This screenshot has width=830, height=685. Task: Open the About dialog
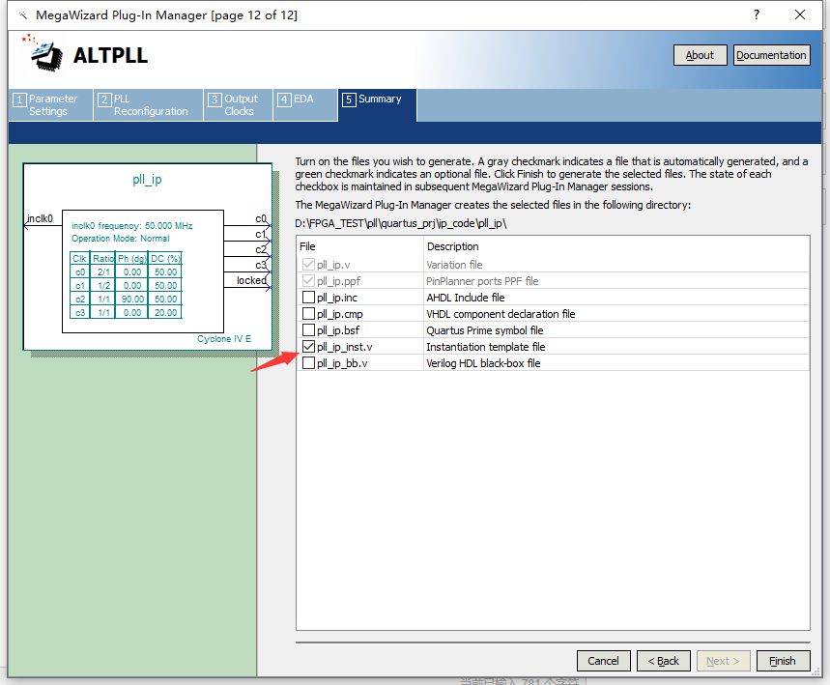[x=700, y=55]
